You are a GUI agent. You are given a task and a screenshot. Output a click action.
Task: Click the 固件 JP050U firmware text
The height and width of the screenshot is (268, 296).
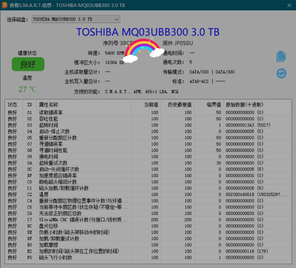pos(178,43)
